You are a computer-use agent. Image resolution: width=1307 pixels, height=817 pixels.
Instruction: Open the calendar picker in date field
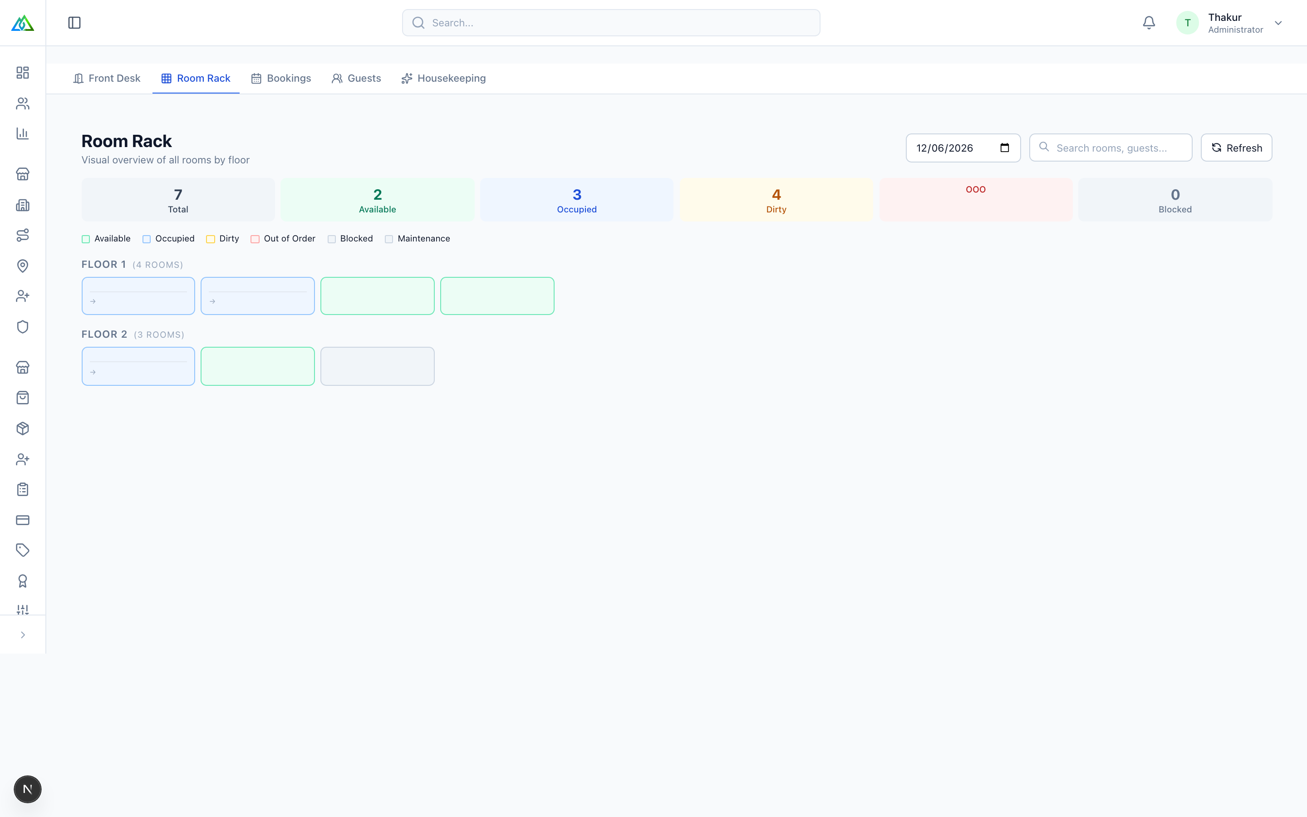(1005, 148)
